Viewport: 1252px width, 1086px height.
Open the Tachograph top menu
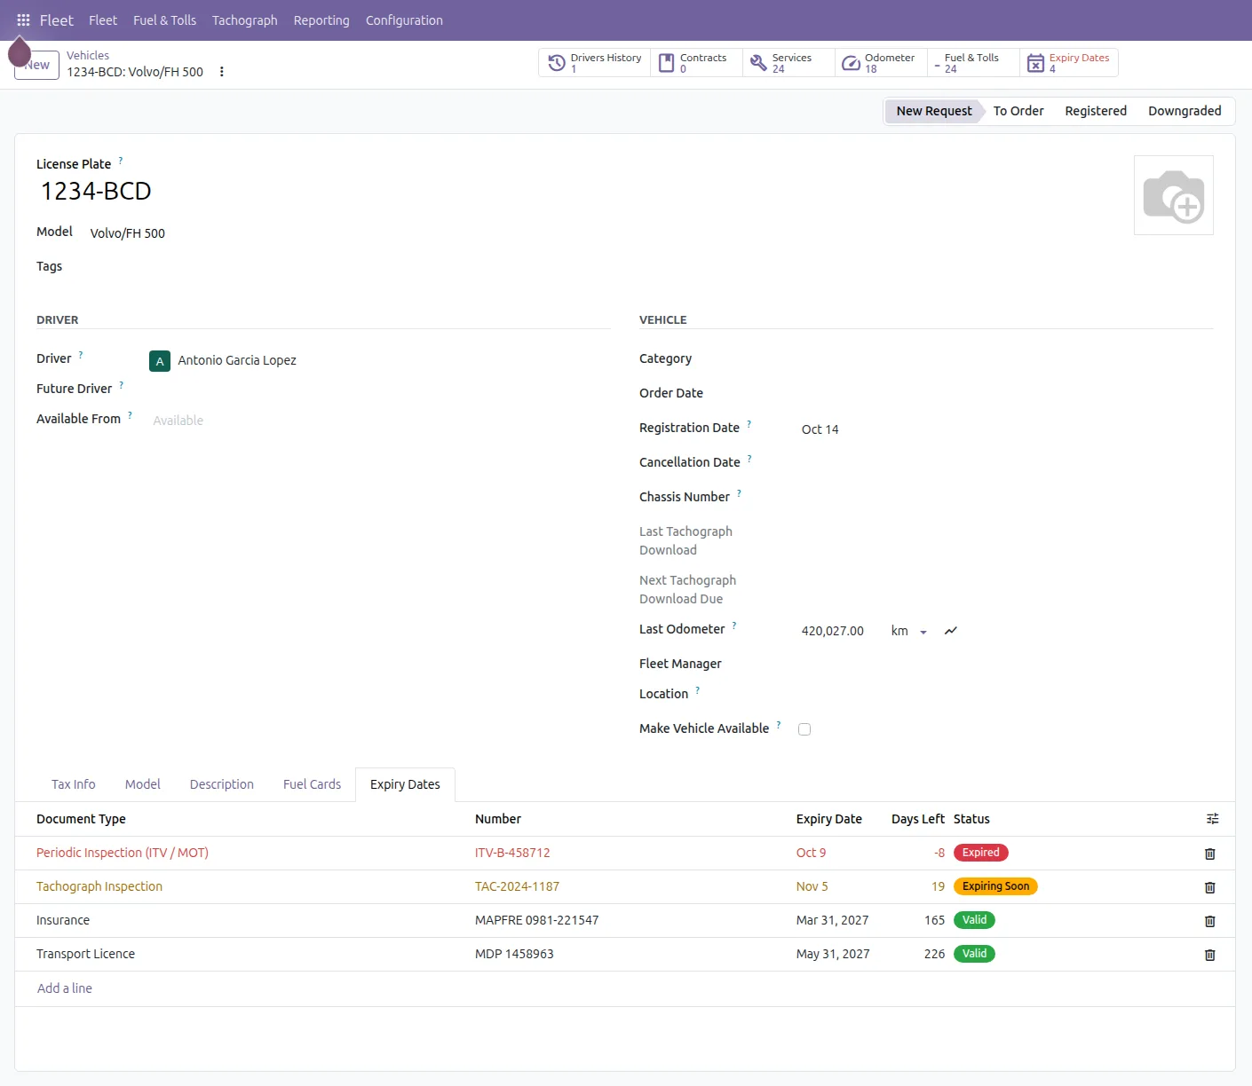(244, 20)
